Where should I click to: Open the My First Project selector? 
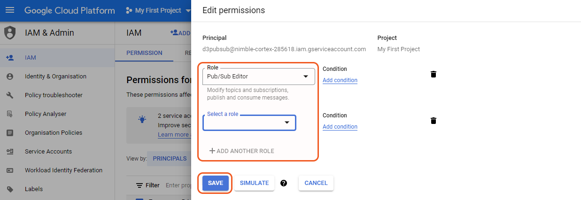click(158, 10)
